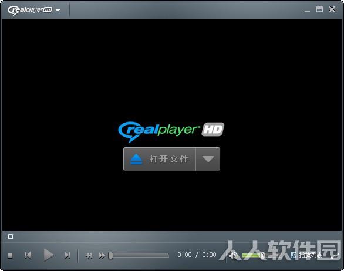This screenshot has width=344, height=271.
Task: Click the 0:00 / 0:00 time display
Action: (197, 255)
